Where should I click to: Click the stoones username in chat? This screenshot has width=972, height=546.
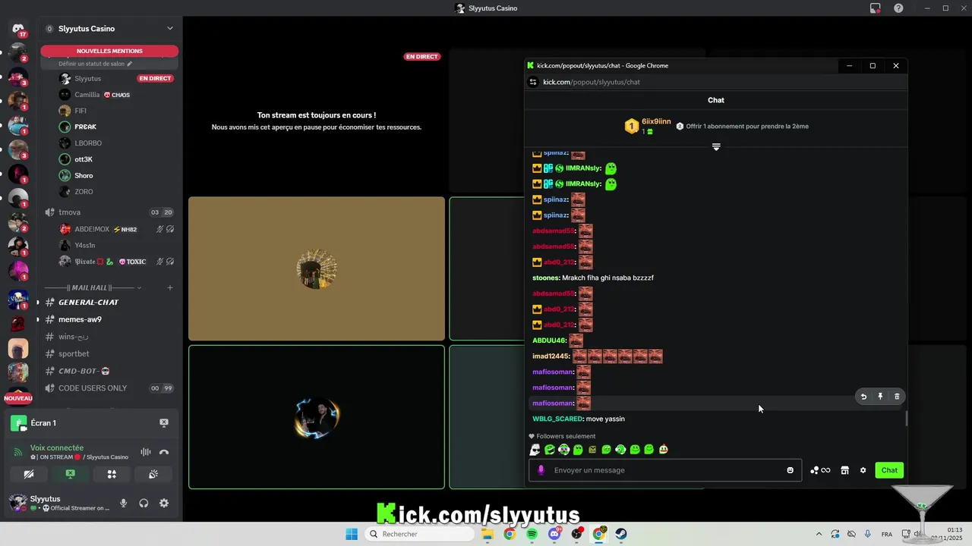pyautogui.click(x=545, y=278)
